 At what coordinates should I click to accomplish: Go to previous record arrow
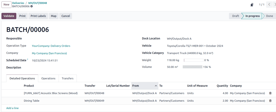tap(269, 4)
